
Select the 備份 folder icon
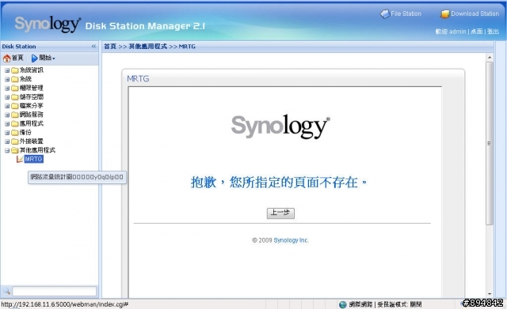pyautogui.click(x=15, y=133)
